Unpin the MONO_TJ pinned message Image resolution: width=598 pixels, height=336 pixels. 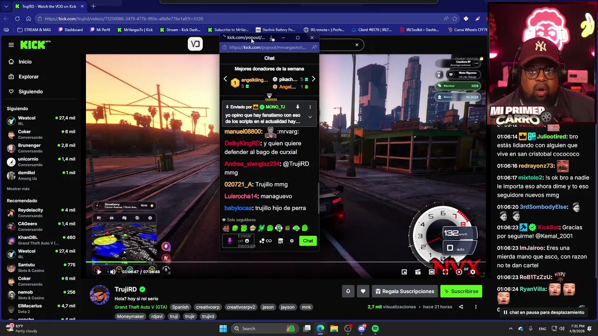point(298,107)
